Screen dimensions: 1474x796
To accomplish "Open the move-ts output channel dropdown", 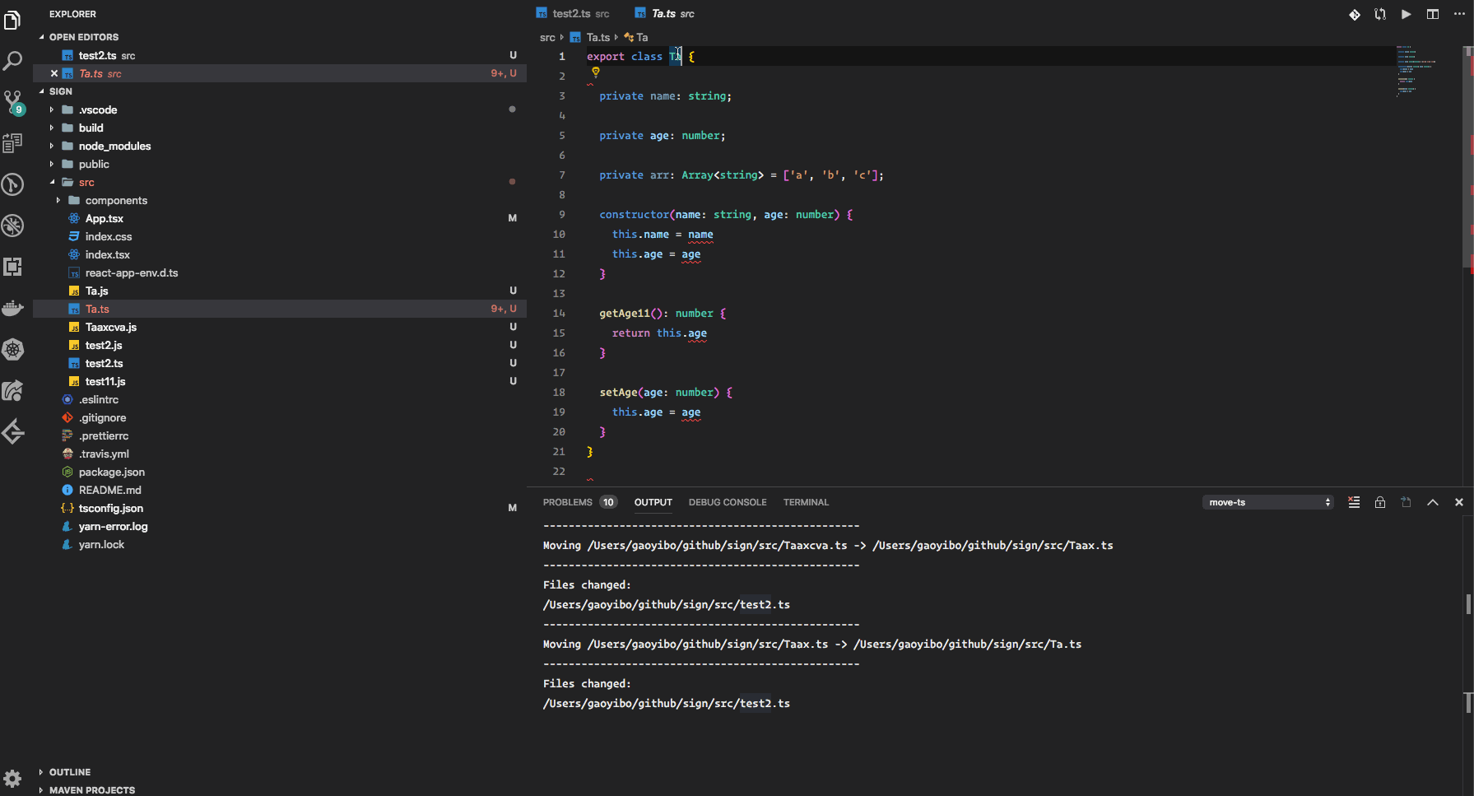I will point(1267,502).
